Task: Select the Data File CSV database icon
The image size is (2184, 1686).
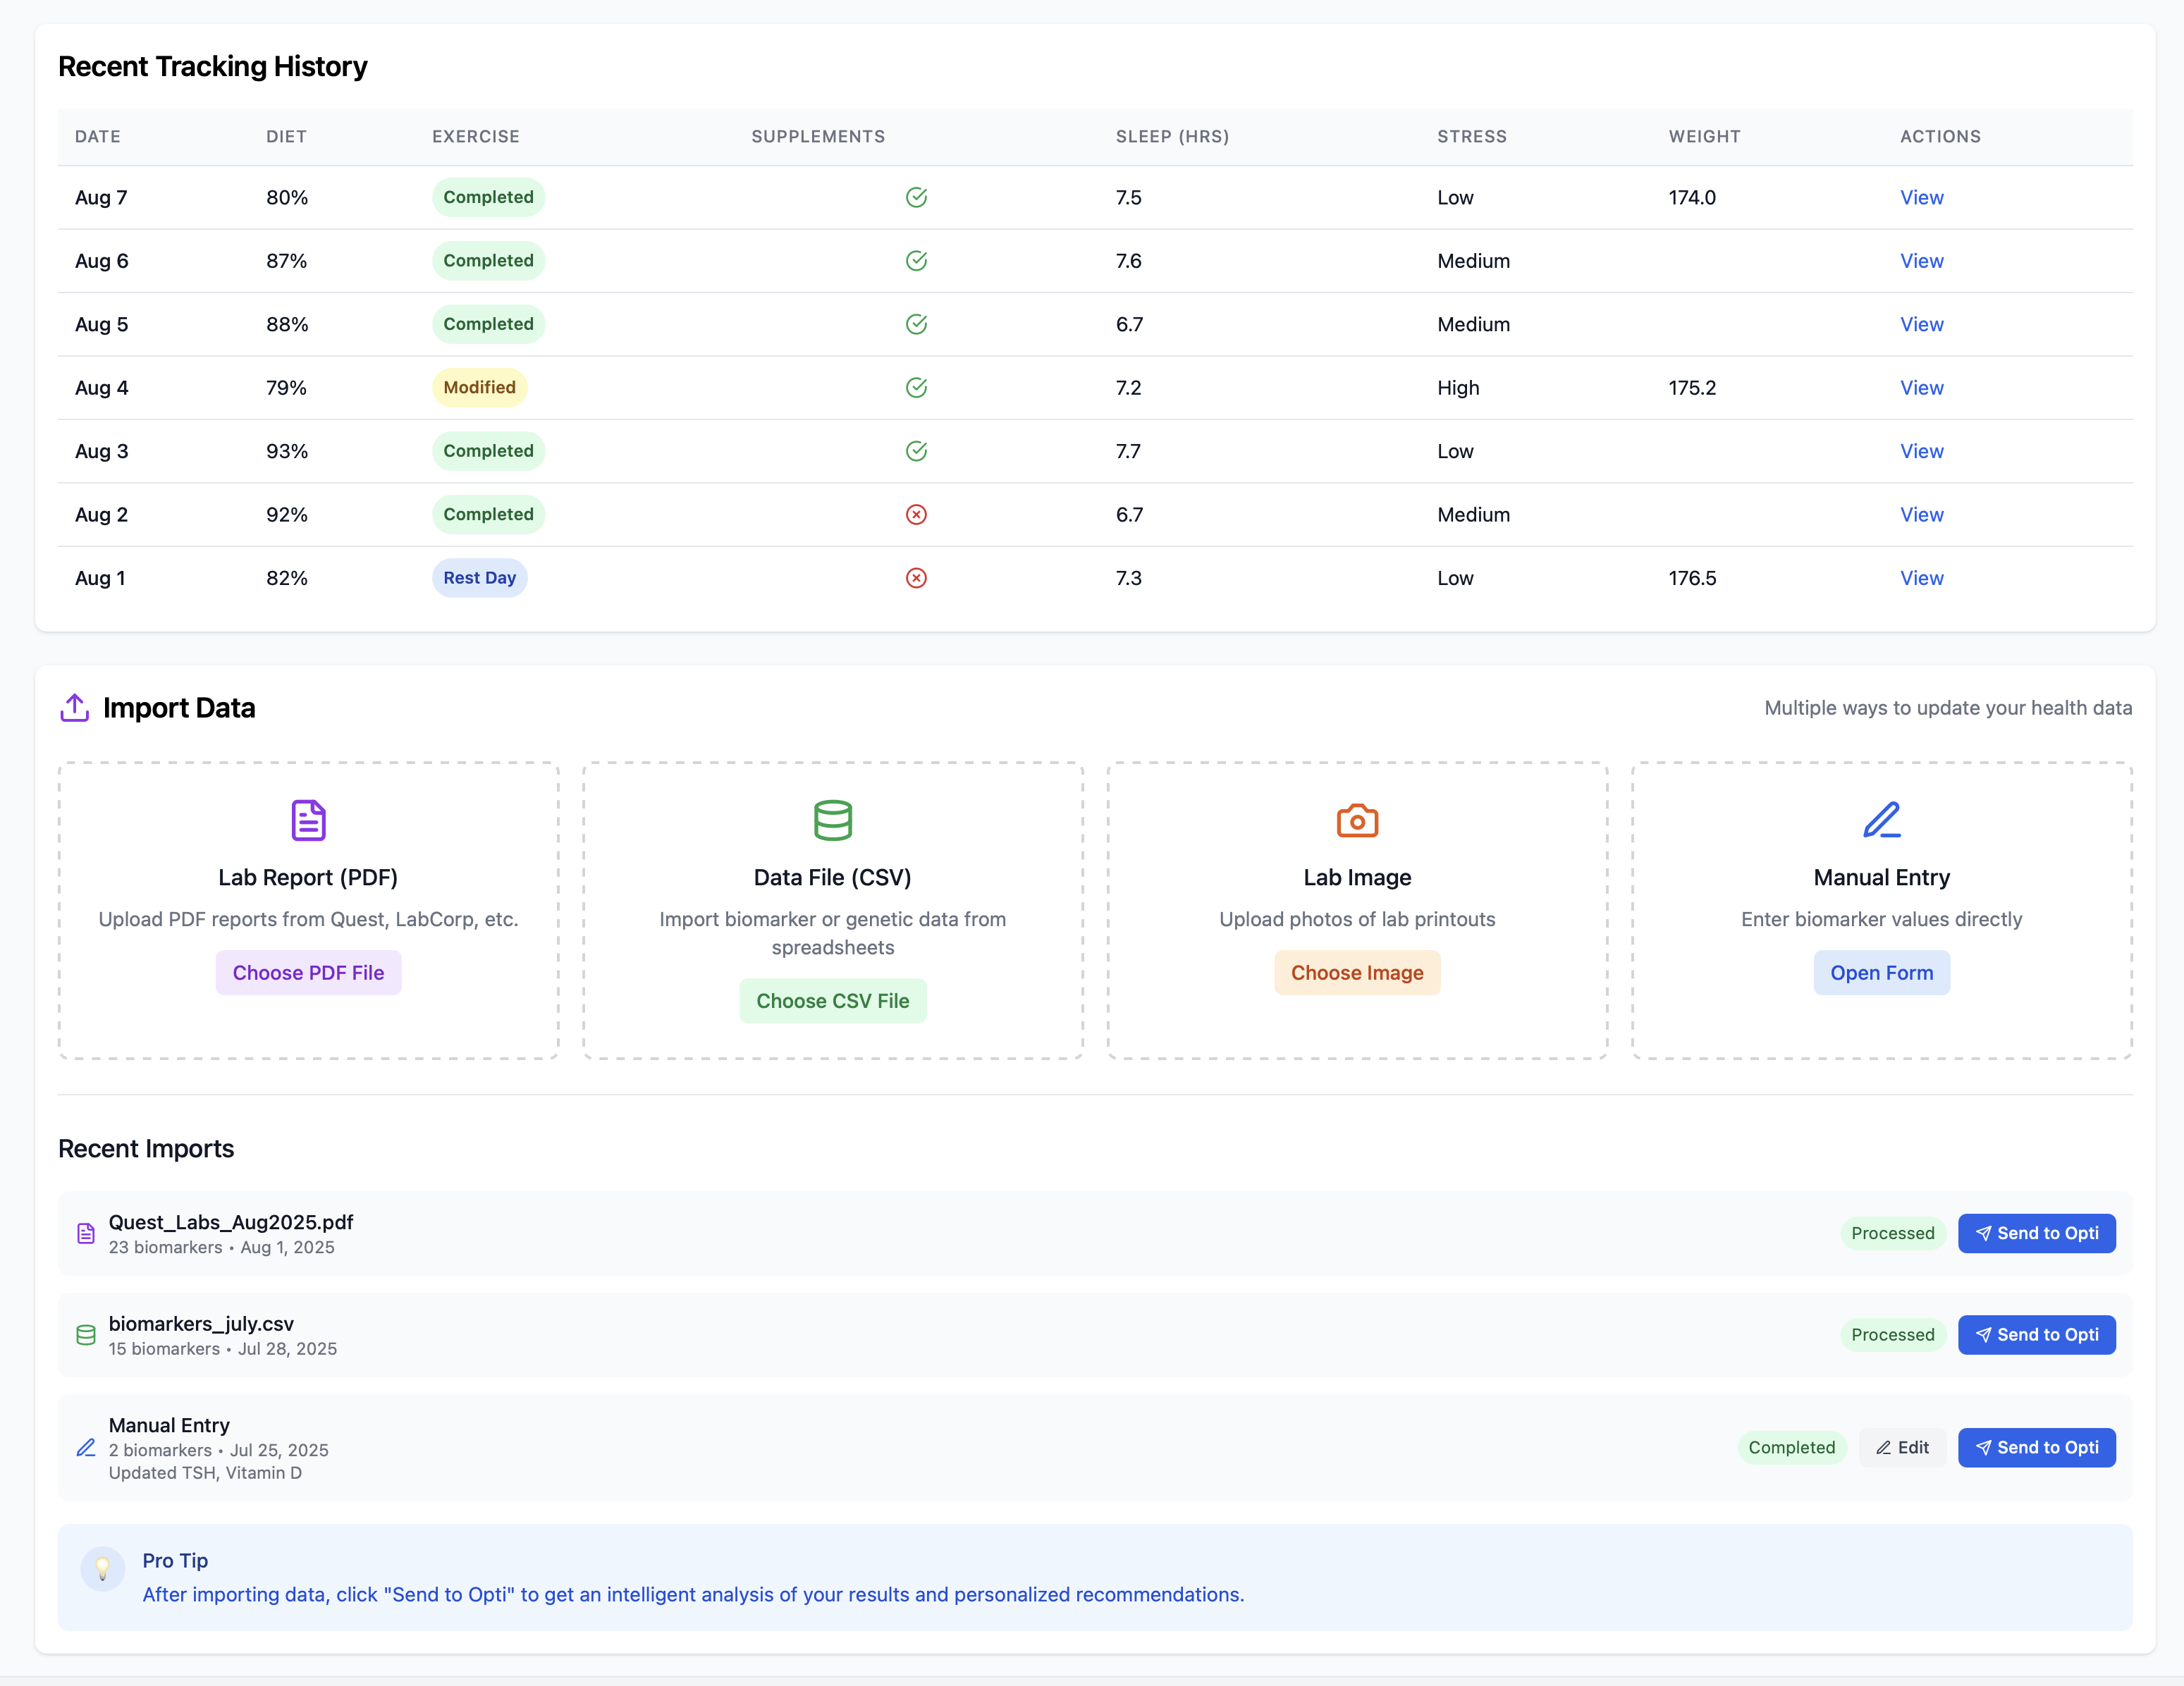Action: [x=833, y=820]
